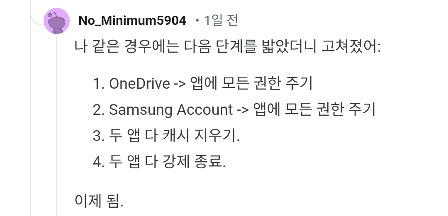
Task: Click the closing line "이제 됨."
Action: click(x=99, y=201)
